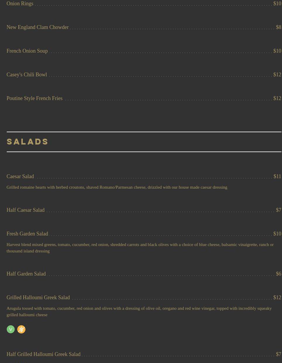Click the $11 Caesar Salad price

point(277,176)
